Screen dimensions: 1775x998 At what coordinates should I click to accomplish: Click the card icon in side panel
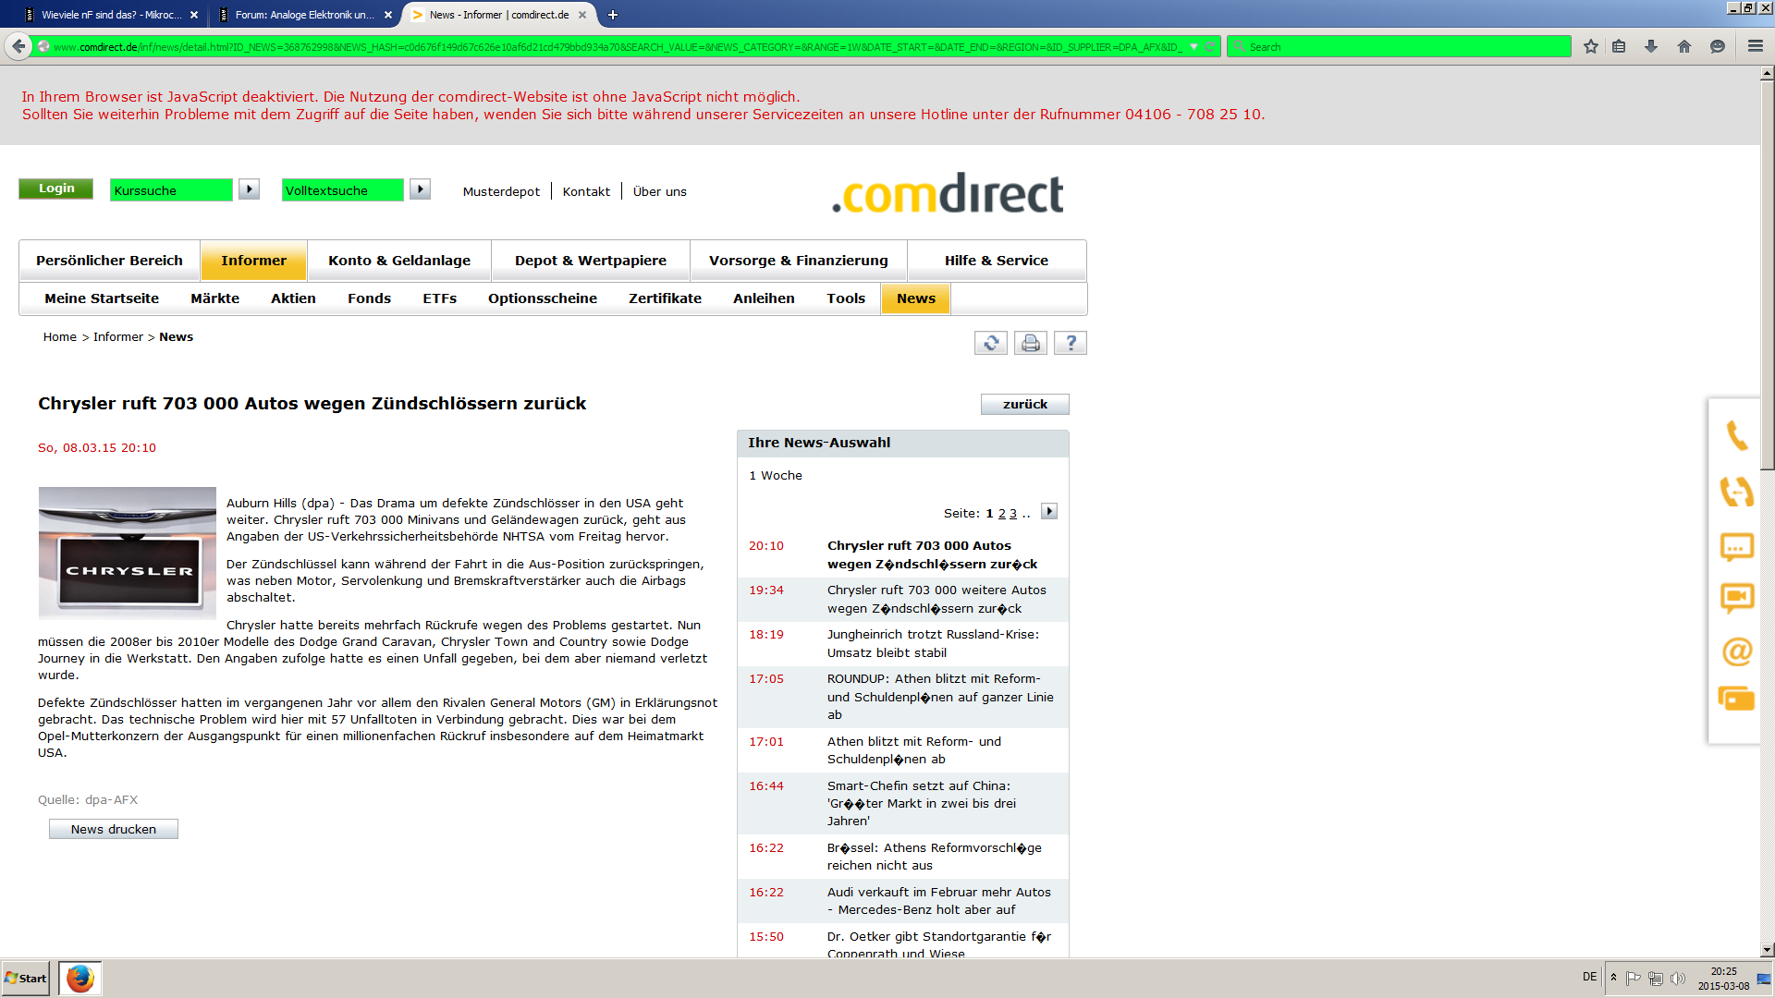(x=1736, y=699)
